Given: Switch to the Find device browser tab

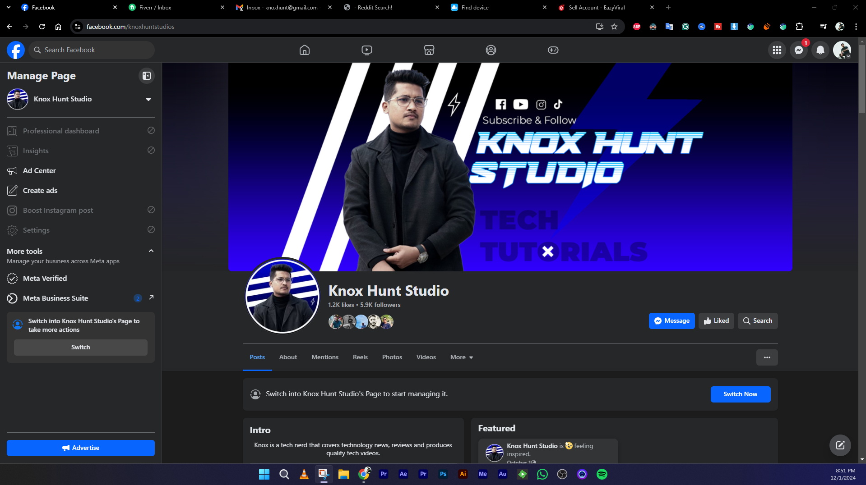Looking at the screenshot, I should click(x=498, y=7).
